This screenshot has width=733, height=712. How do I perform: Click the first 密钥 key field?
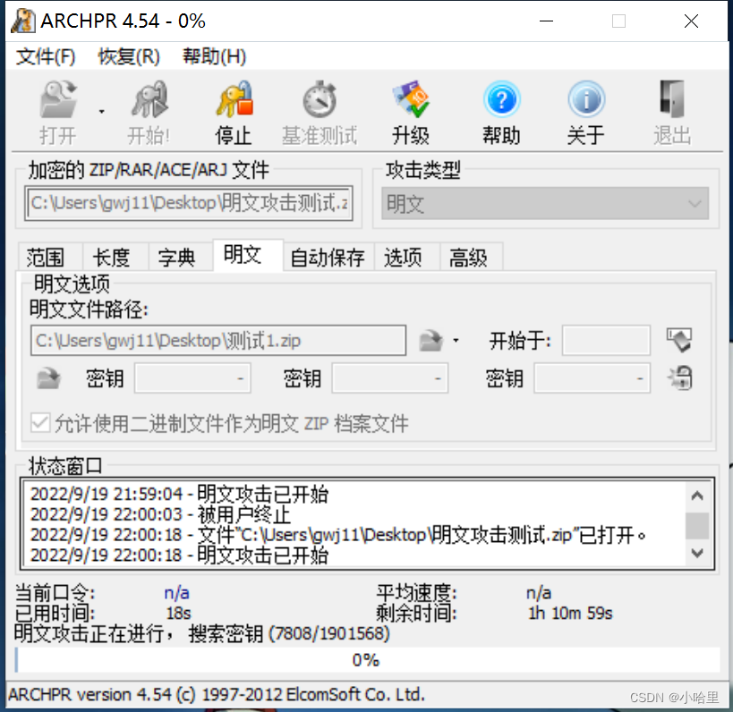click(192, 378)
